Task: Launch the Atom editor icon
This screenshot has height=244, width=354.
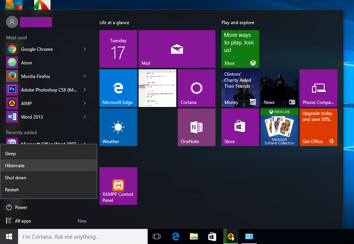Action: [x=12, y=63]
